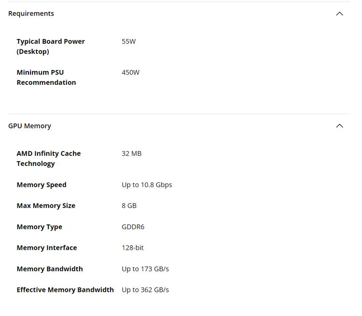The width and height of the screenshot is (362, 316).
Task: Click the 450W PSU value
Action: point(130,72)
